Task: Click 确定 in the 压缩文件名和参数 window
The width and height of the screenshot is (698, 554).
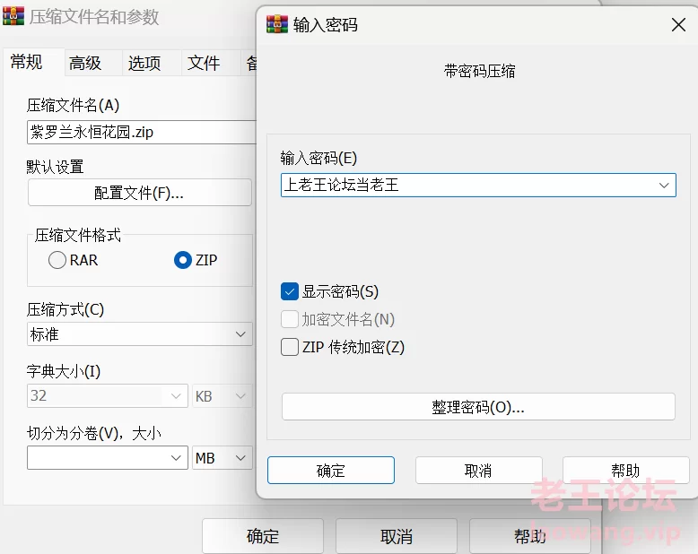Action: coord(263,536)
